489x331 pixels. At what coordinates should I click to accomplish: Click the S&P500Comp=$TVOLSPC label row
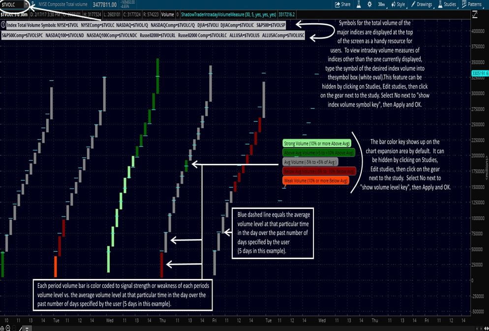click(153, 35)
